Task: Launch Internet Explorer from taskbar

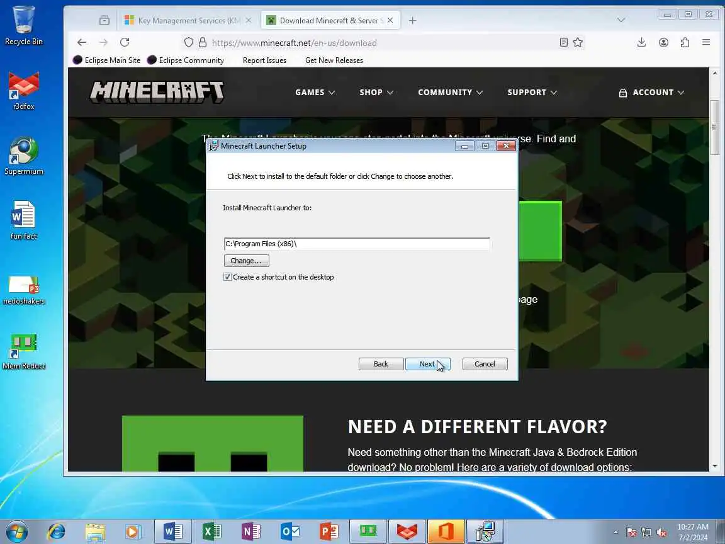Action: click(57, 531)
